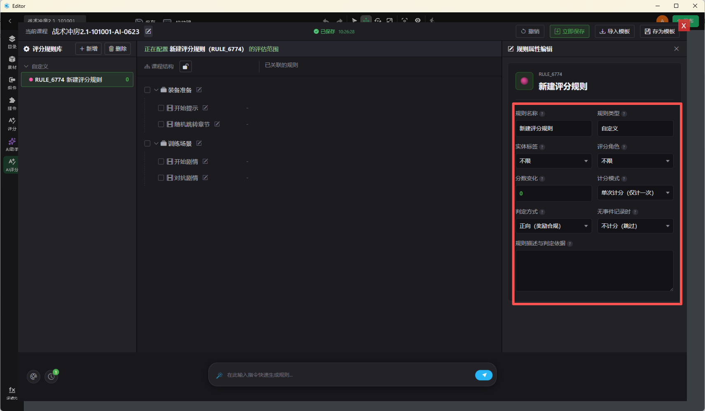Open the 目录 sidebar icon
The image size is (705, 411).
pyautogui.click(x=12, y=42)
